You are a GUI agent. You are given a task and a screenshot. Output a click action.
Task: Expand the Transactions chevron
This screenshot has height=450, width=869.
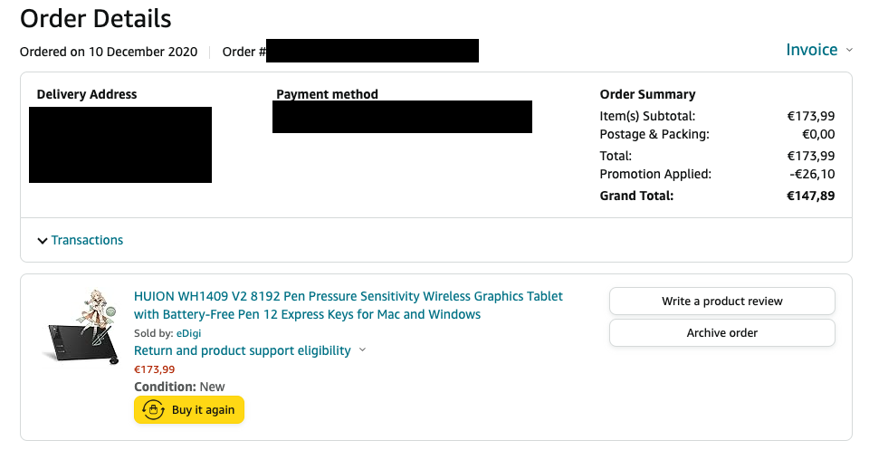[42, 241]
